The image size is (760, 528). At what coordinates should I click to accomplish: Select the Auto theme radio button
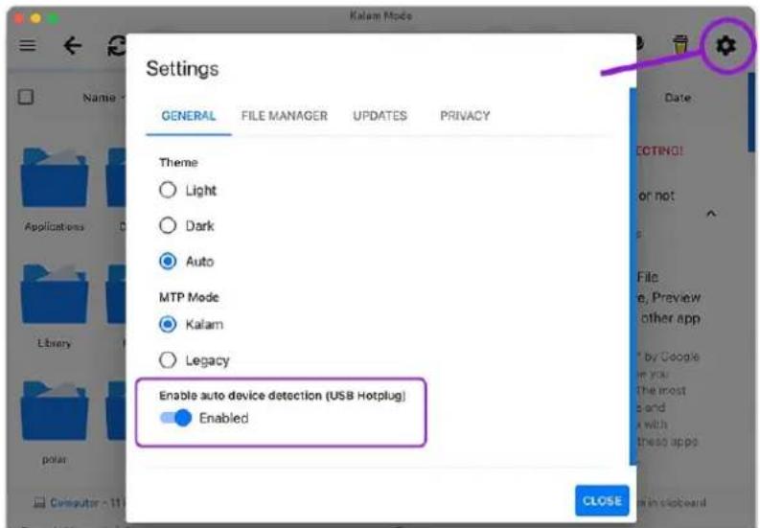168,262
